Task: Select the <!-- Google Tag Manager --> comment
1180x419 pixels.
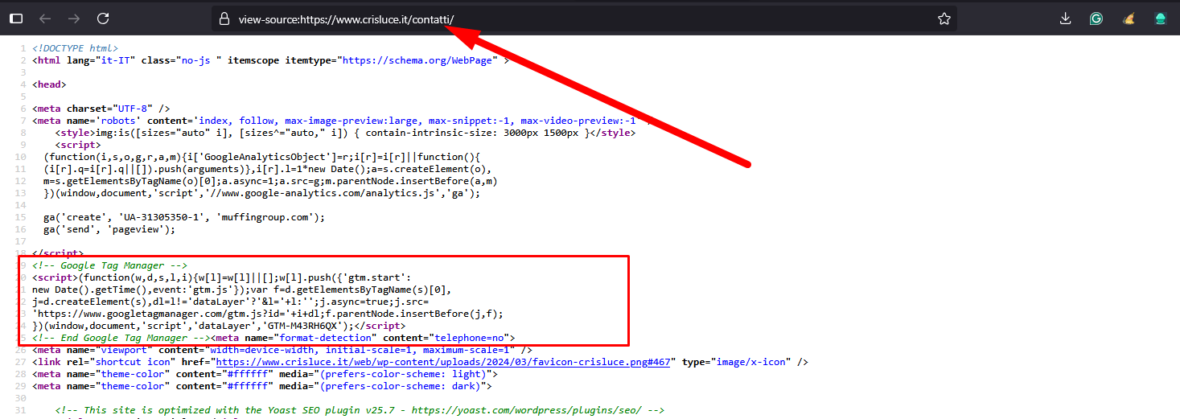Action: (110, 265)
